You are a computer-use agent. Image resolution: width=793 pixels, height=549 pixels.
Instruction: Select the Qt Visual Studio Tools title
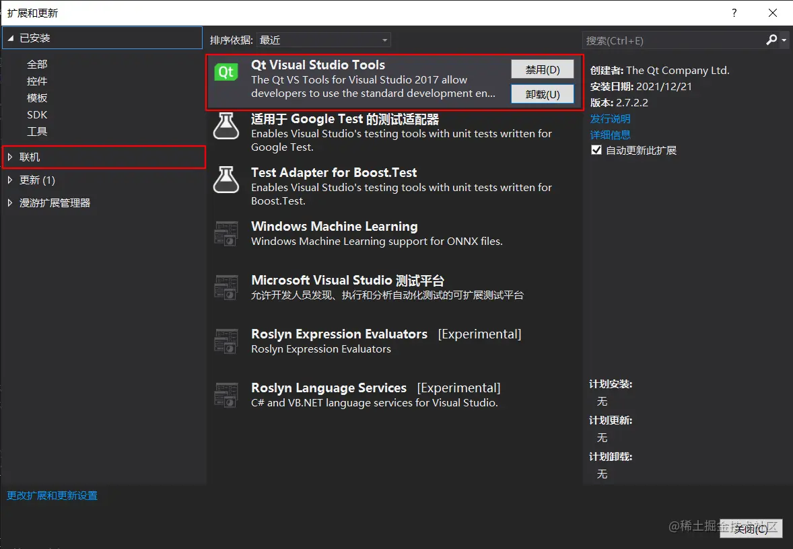pos(318,65)
